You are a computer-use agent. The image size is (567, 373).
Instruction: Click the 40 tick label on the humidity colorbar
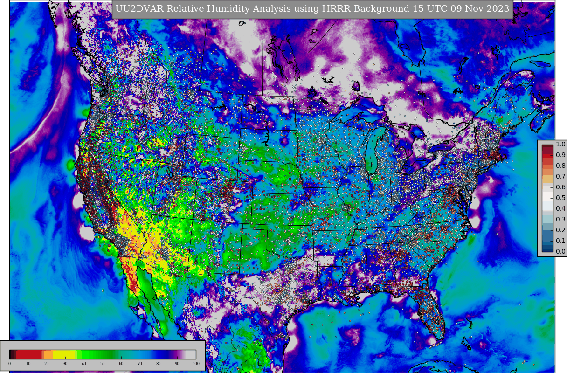coord(84,364)
